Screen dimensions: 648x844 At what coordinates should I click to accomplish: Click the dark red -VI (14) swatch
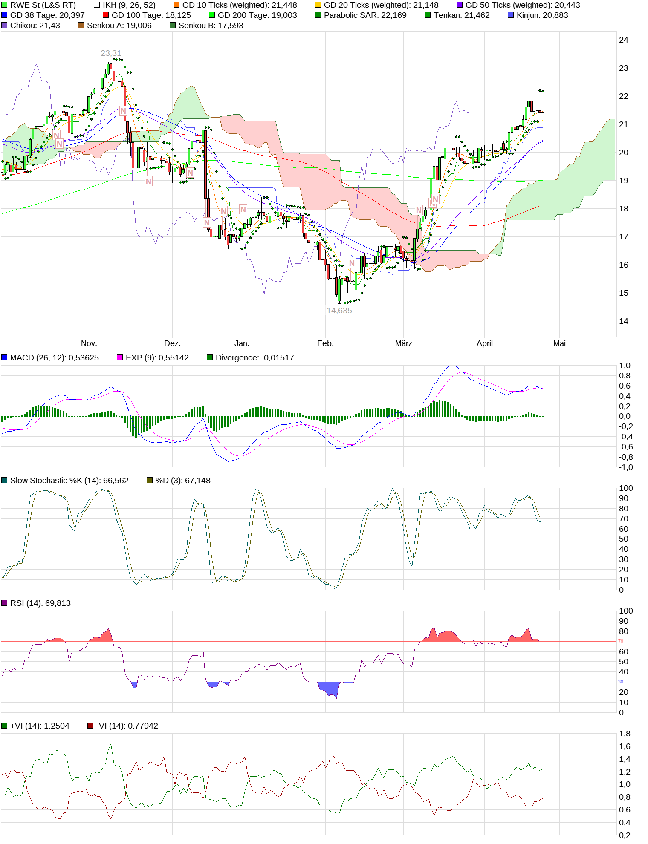click(x=90, y=726)
